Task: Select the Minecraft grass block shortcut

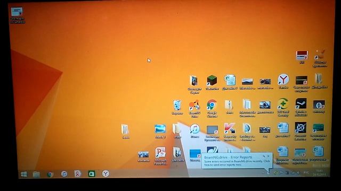Action: (212, 82)
